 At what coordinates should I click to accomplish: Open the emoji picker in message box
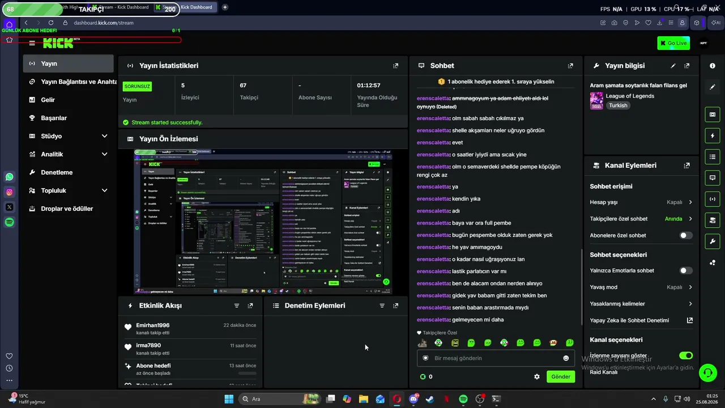click(566, 358)
